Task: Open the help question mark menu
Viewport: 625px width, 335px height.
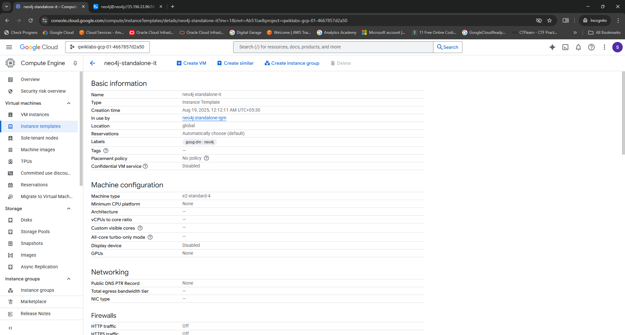Action: (591, 47)
